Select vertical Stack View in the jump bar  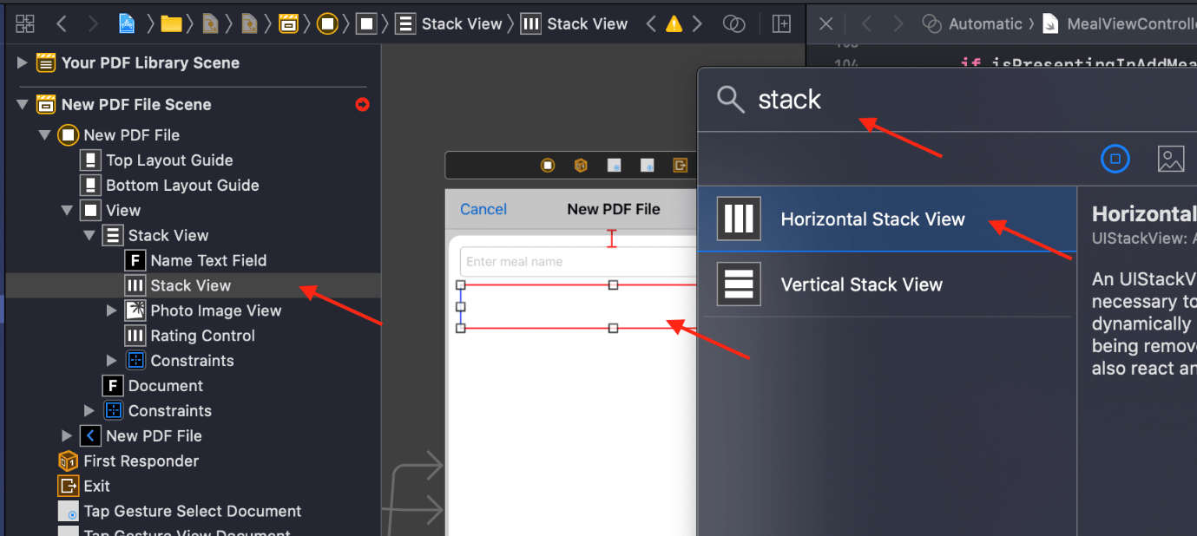coord(449,24)
